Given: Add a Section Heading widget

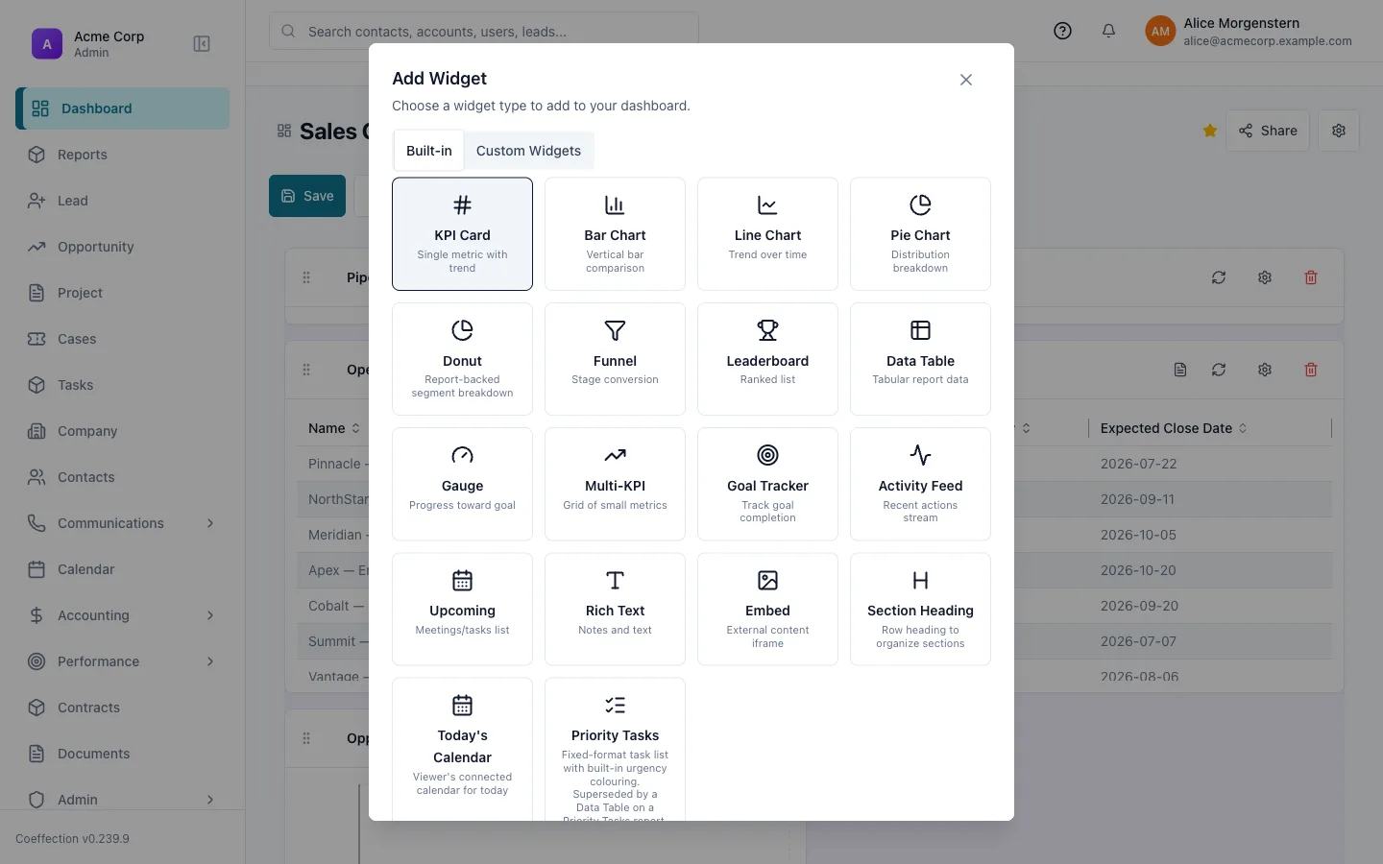Looking at the screenshot, I should pyautogui.click(x=920, y=609).
